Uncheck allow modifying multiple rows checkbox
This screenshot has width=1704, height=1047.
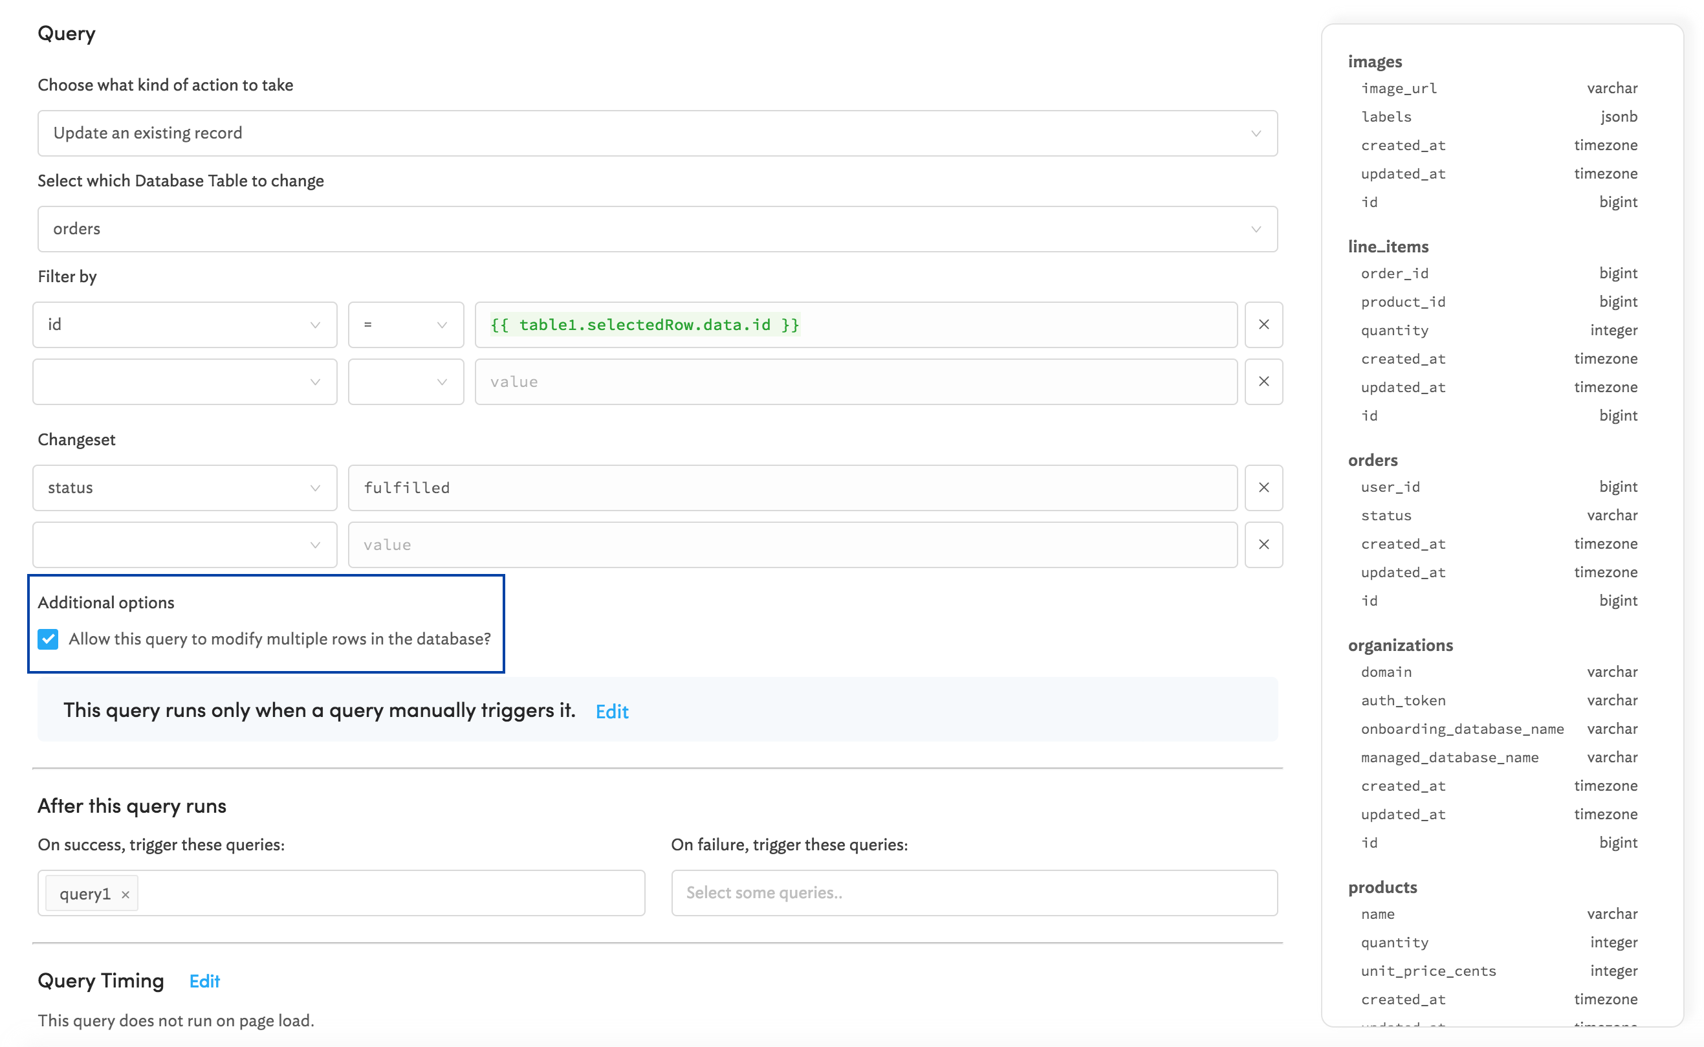point(48,639)
